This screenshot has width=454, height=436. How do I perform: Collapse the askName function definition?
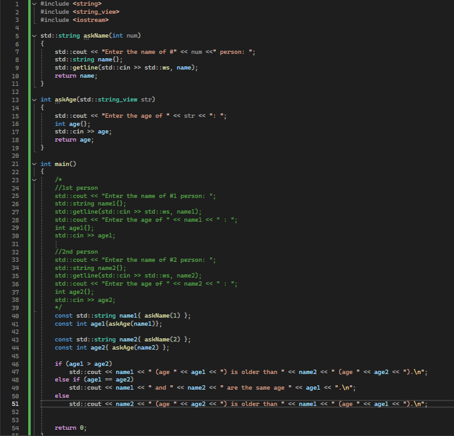point(34,36)
